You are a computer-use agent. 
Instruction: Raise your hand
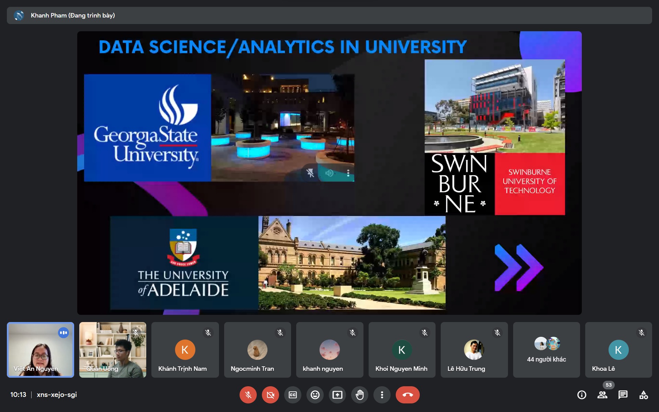[x=359, y=395]
